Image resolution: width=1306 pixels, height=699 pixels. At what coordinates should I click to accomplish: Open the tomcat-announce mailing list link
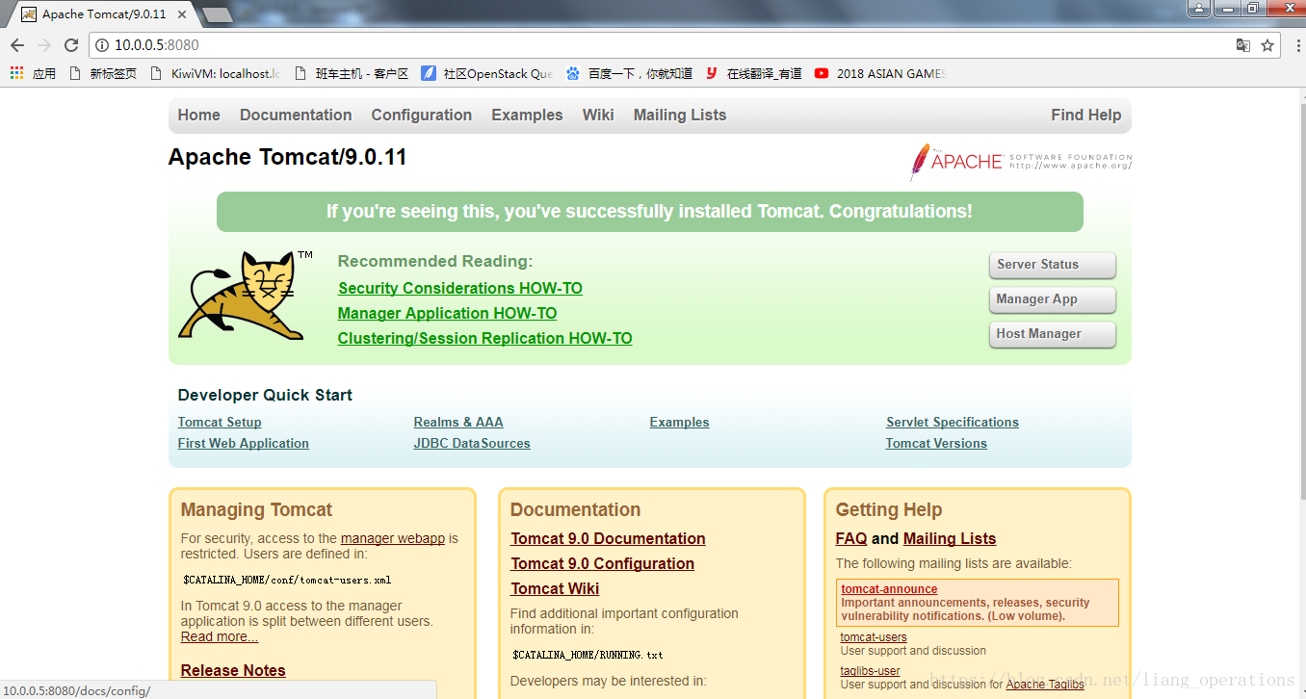tap(889, 589)
